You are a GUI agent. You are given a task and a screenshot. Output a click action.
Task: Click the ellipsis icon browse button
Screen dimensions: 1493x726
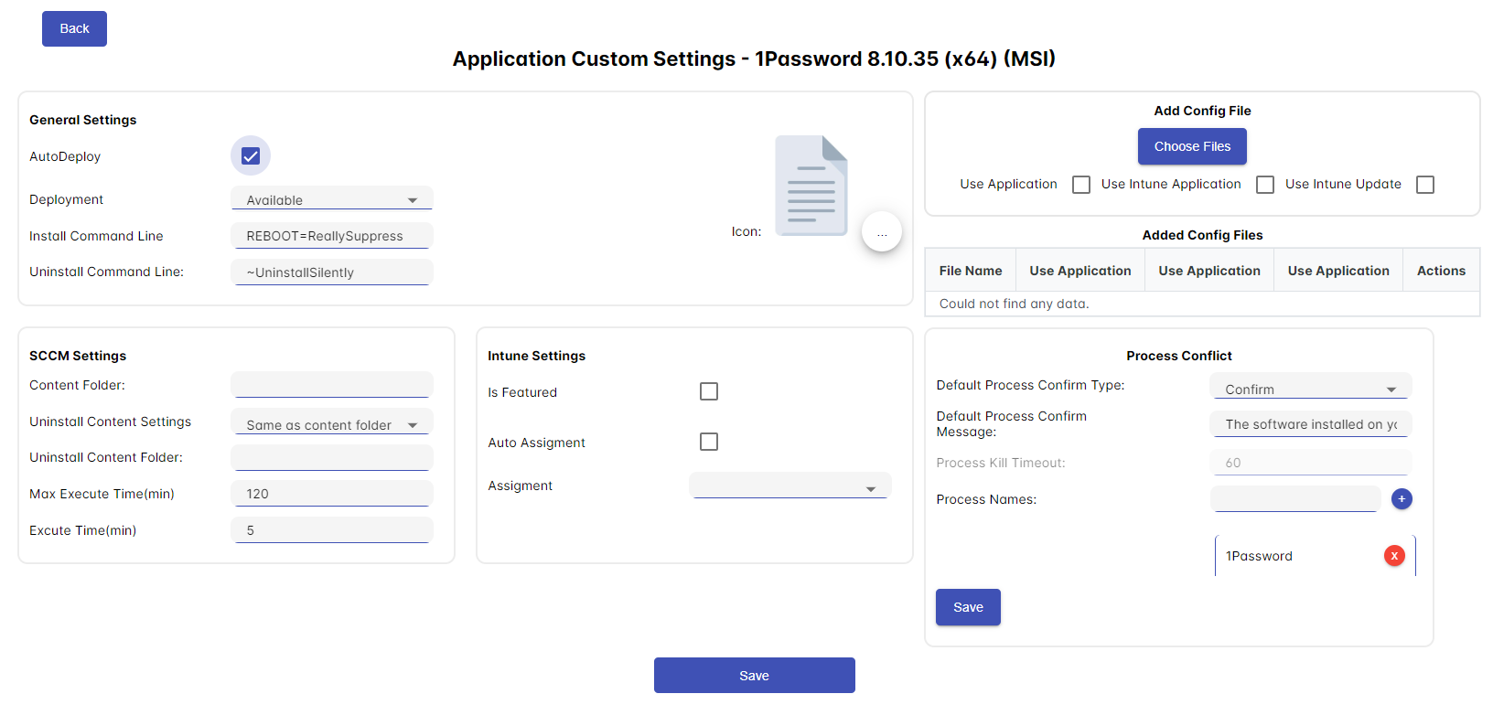click(882, 233)
